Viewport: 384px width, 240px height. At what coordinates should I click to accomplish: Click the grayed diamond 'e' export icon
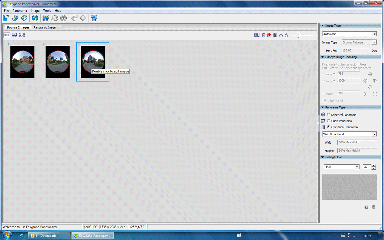click(x=83, y=18)
